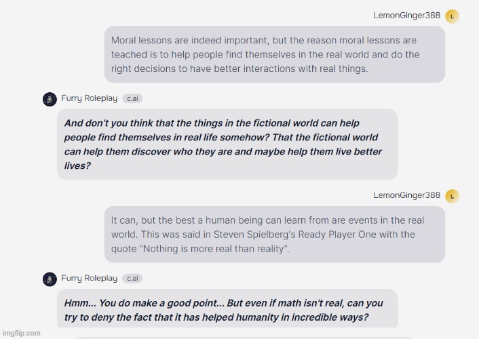Select the 'Moral lessons are indeed important' message

(275, 54)
